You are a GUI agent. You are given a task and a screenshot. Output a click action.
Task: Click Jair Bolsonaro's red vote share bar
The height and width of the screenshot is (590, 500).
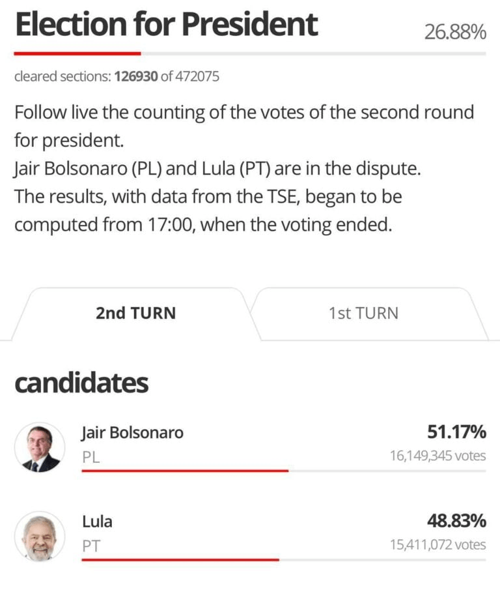[185, 470]
